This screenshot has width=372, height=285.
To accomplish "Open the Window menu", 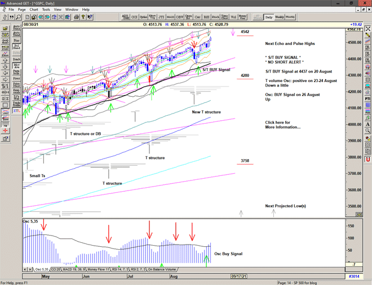I will [72, 10].
